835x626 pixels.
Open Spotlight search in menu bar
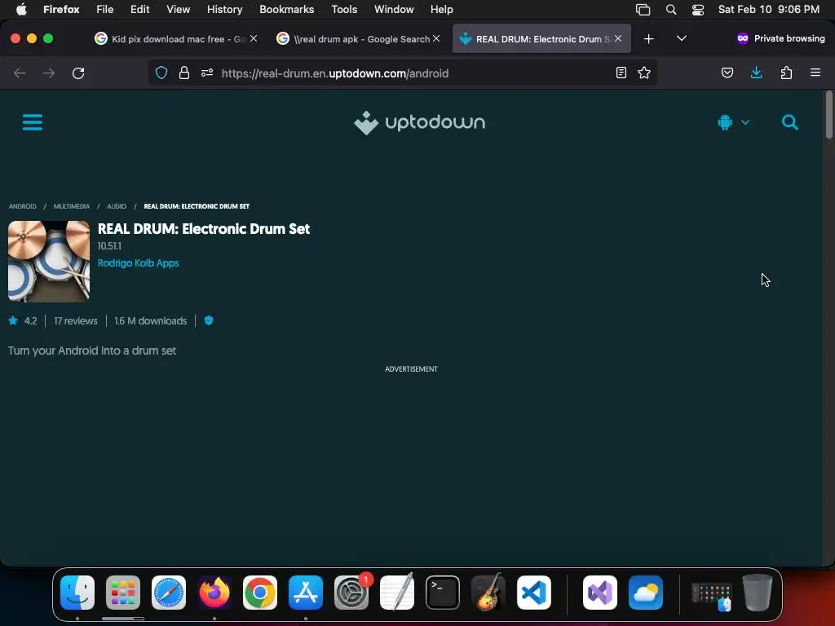point(671,10)
